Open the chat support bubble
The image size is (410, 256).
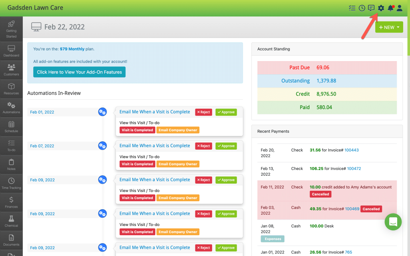(393, 222)
